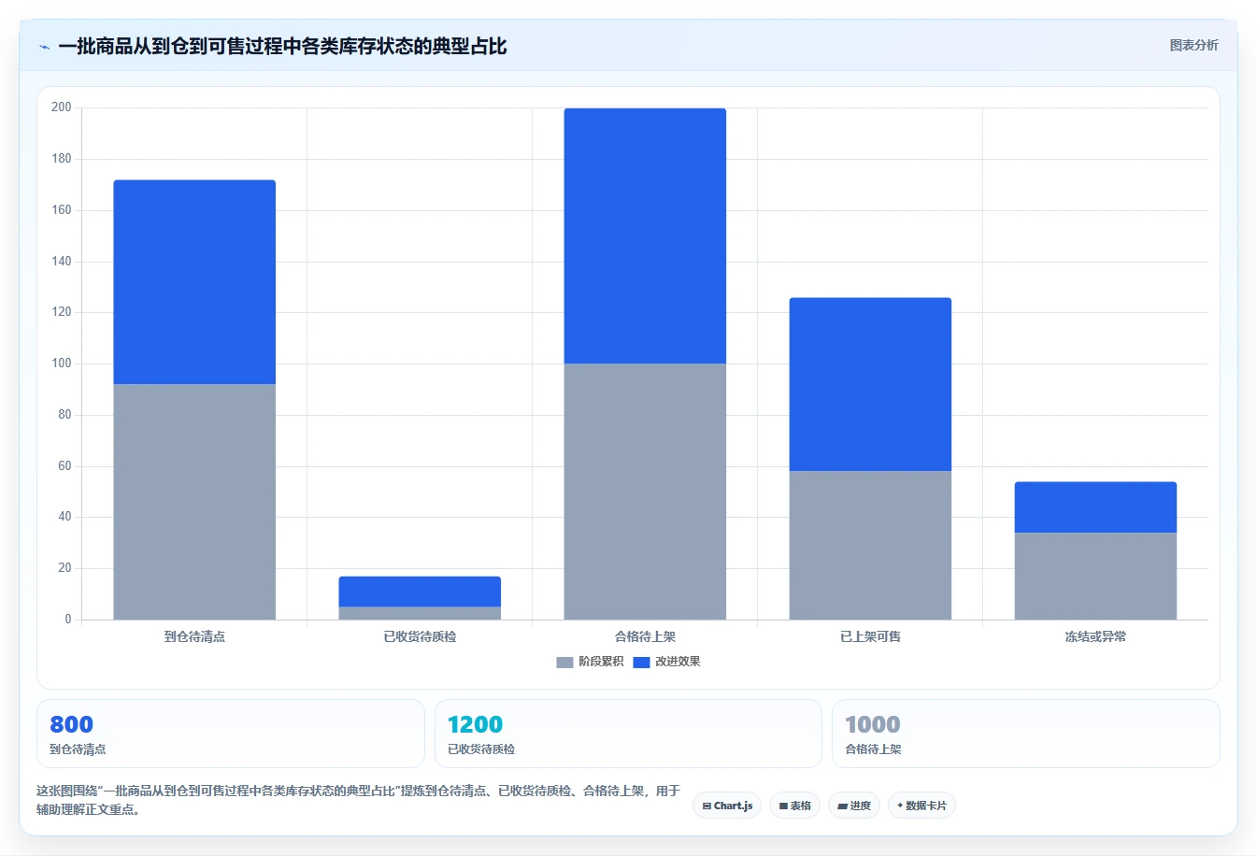Select the gray bar segment for 已上架可售

[x=870, y=545]
